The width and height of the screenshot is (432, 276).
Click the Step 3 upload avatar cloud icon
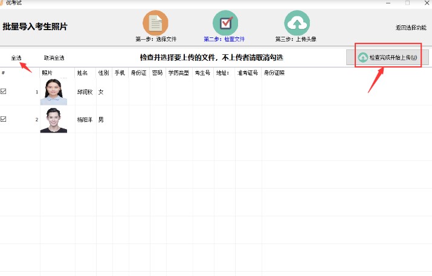297,23
